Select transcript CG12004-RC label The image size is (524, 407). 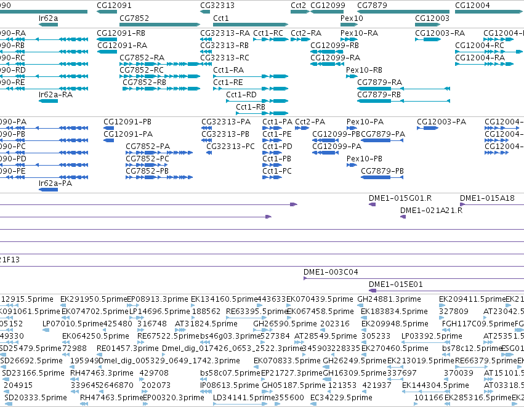(480, 45)
